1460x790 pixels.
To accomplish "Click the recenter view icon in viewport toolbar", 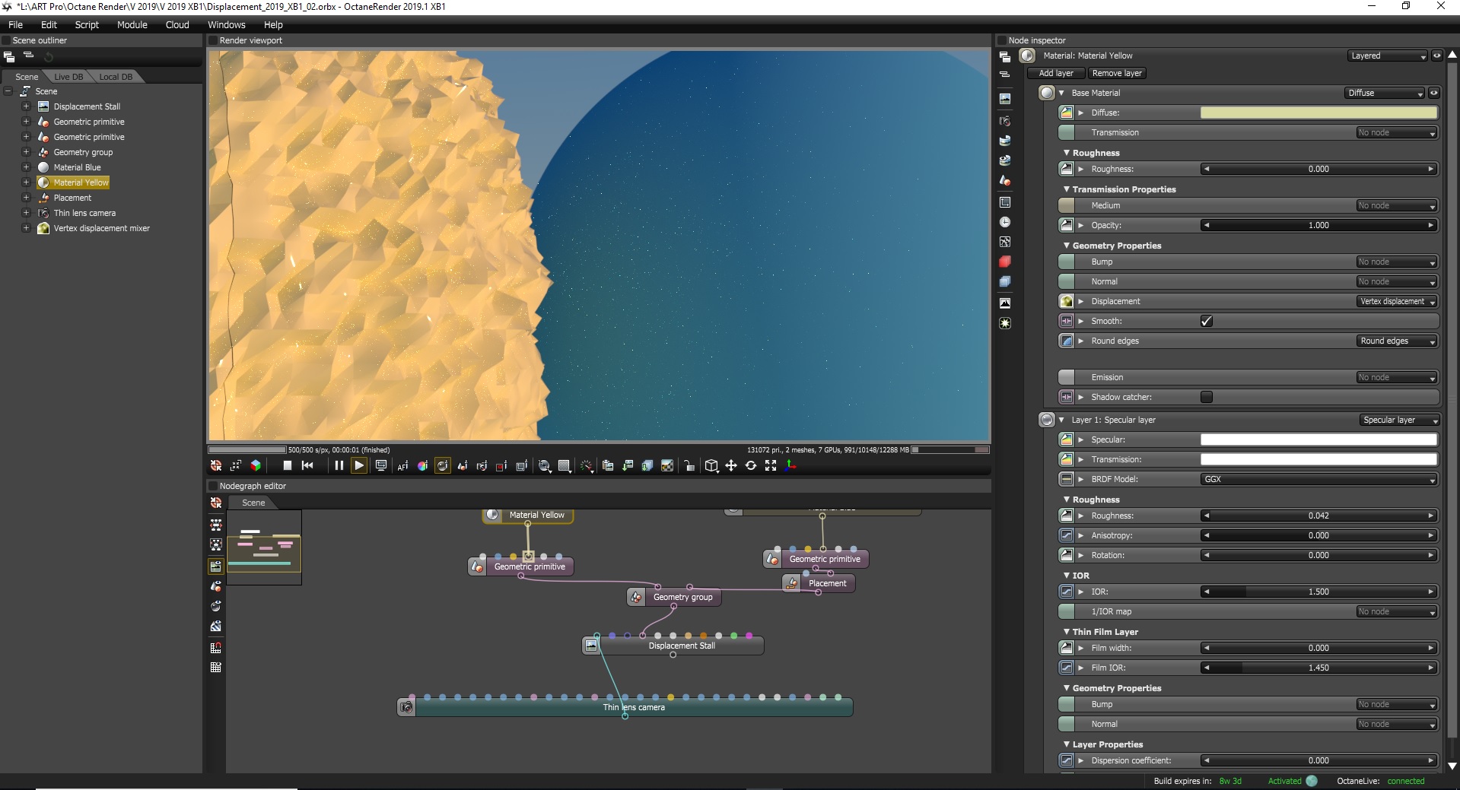I will point(216,465).
